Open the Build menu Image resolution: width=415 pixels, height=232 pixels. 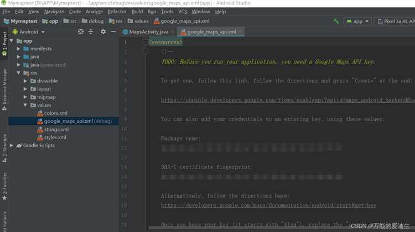click(137, 12)
